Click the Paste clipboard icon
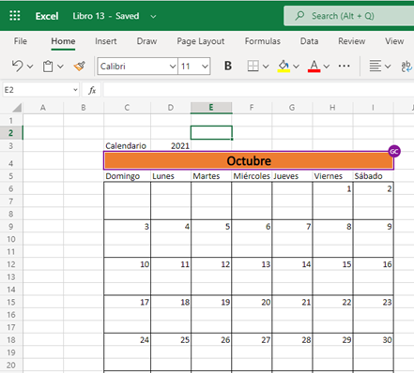 [x=48, y=67]
